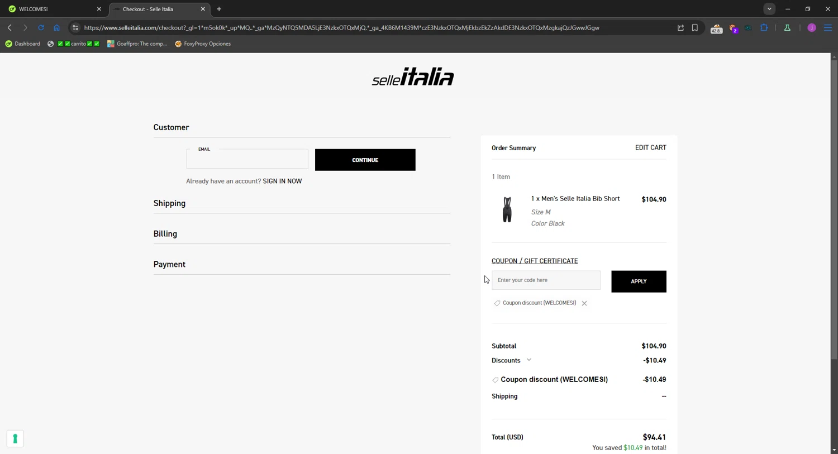Click the 1 Item count text
The width and height of the screenshot is (838, 454).
tap(501, 177)
